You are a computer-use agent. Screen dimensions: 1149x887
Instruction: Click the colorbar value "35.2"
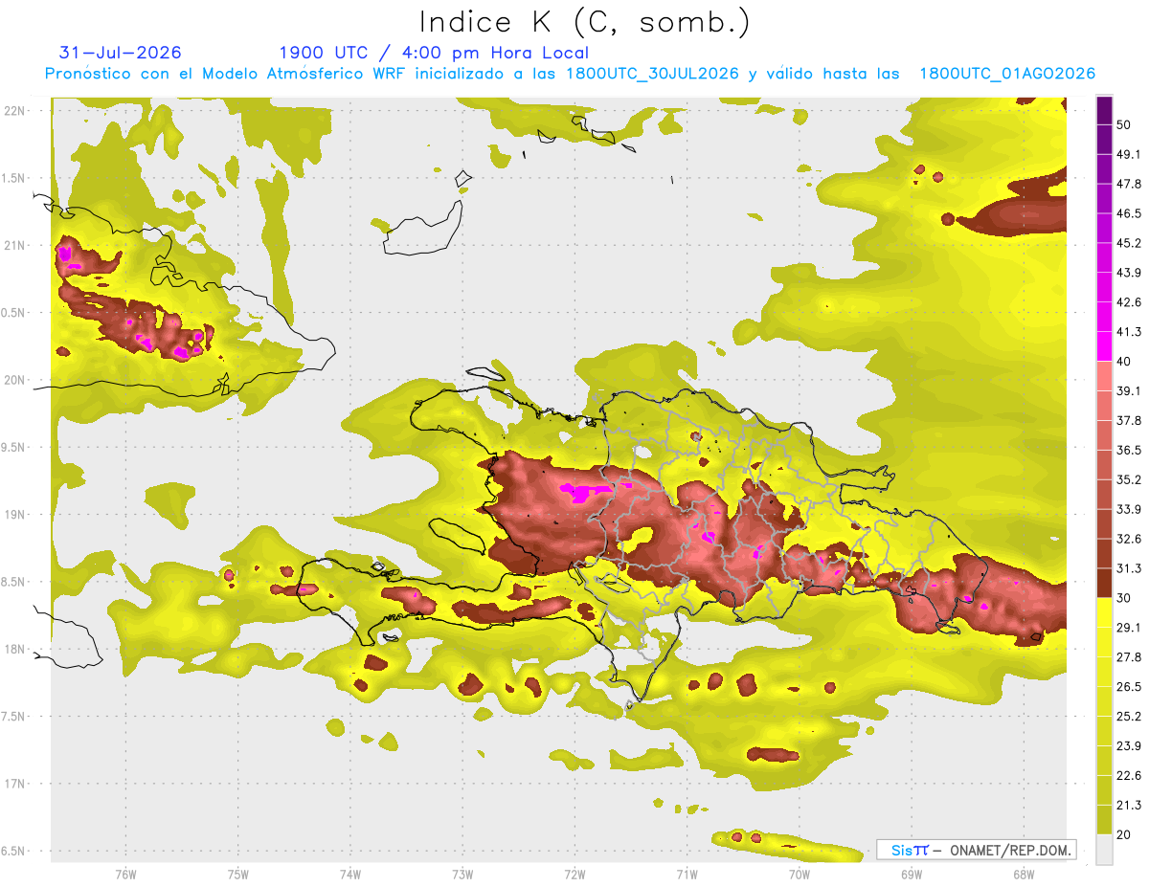coord(1129,480)
